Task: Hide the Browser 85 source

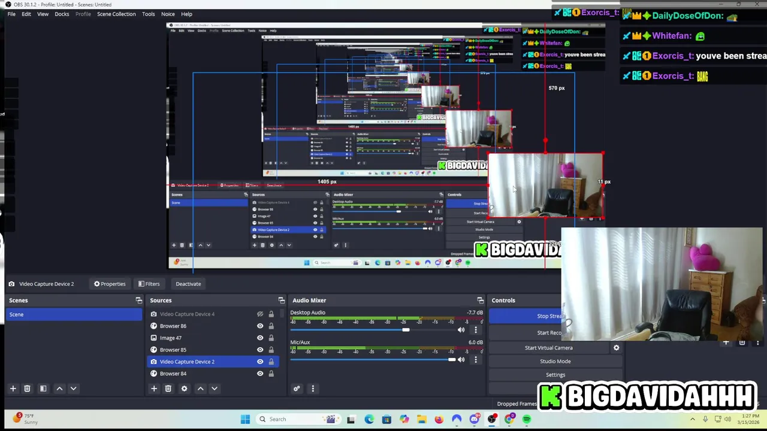Action: 260,350
